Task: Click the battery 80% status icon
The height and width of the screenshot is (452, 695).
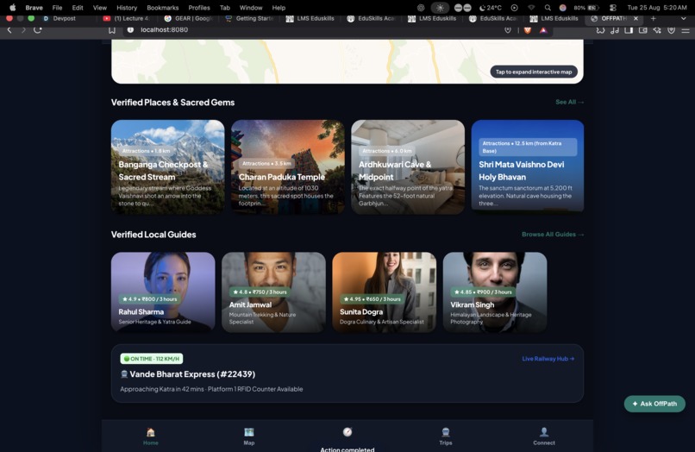Action: tap(587, 8)
